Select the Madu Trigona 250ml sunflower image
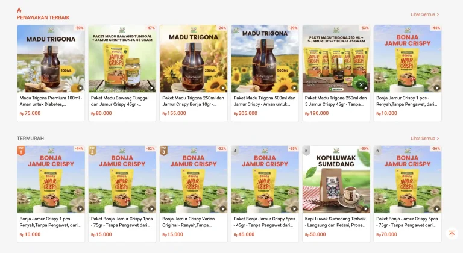This screenshot has height=253, width=463. coord(194,58)
